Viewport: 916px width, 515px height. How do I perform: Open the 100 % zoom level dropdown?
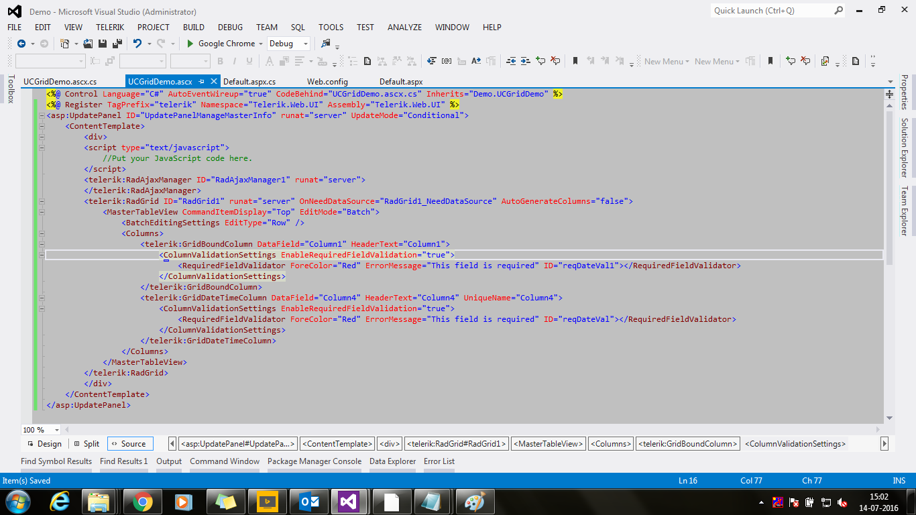click(x=56, y=430)
